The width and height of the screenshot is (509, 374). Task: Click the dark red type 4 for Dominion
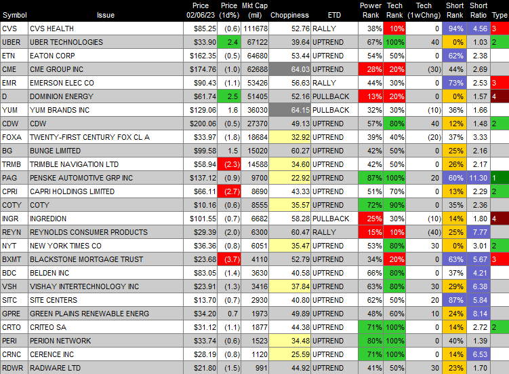coord(500,96)
